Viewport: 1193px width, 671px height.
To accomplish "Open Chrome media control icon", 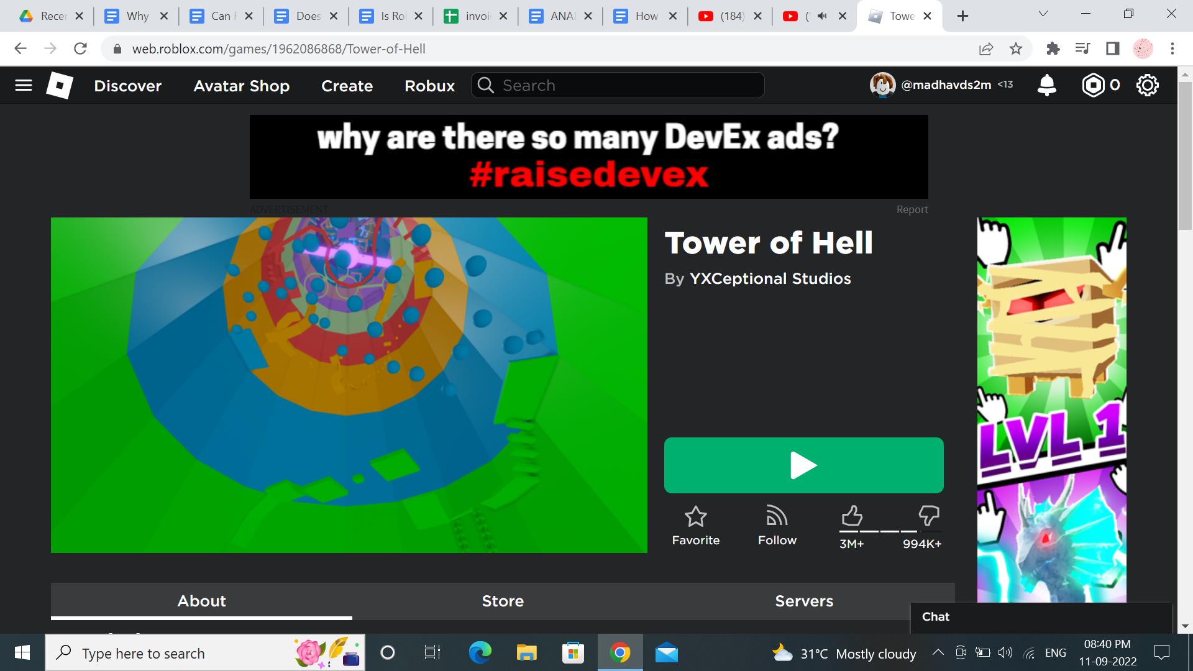I will (1082, 48).
